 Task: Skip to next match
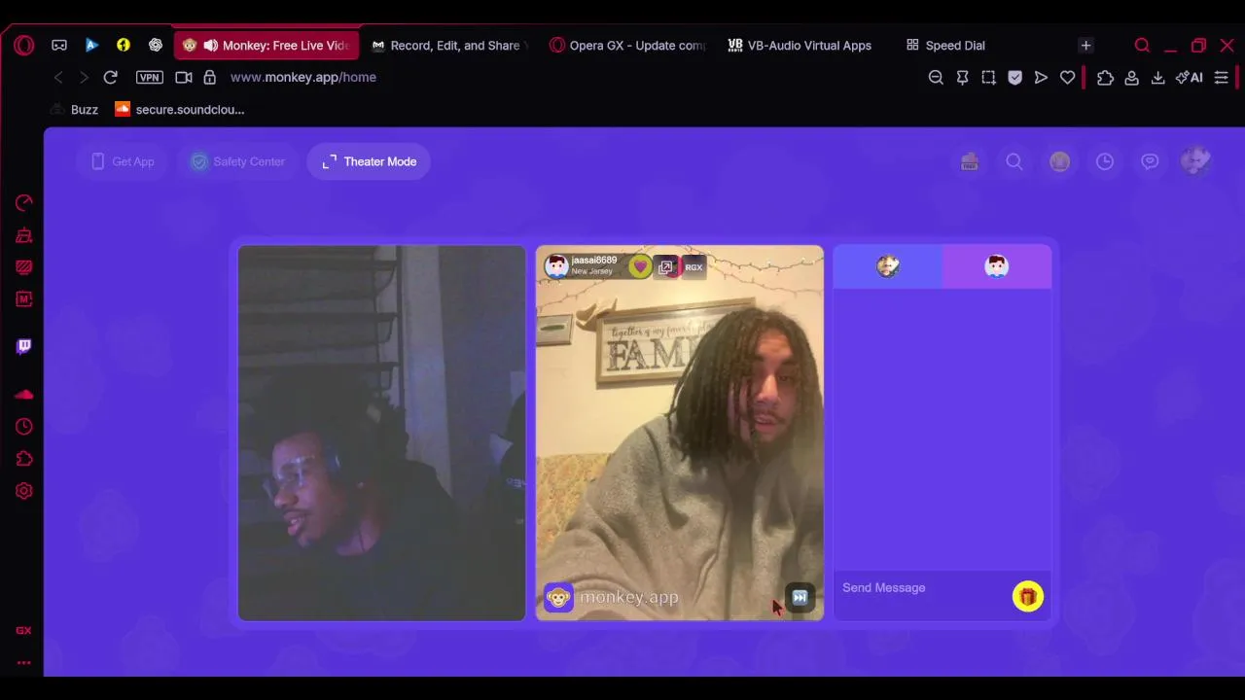pyautogui.click(x=800, y=597)
